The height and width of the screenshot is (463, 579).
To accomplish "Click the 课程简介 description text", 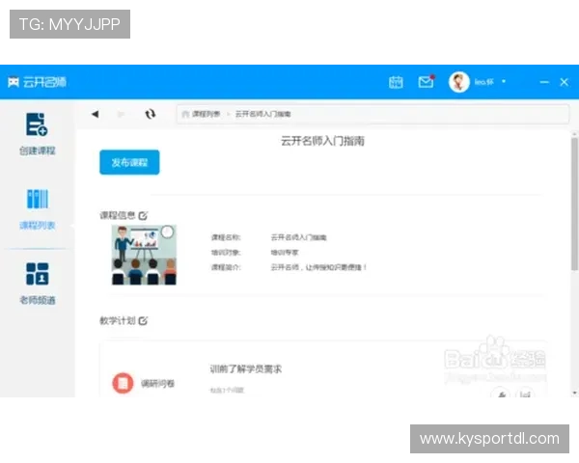I will (x=318, y=267).
